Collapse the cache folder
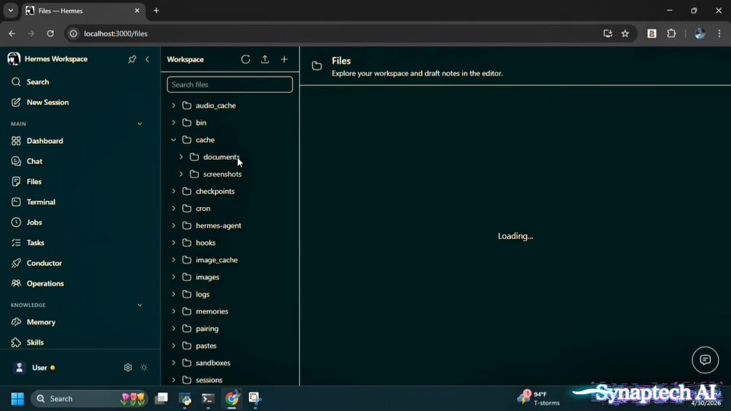The image size is (731, 411). coord(174,140)
